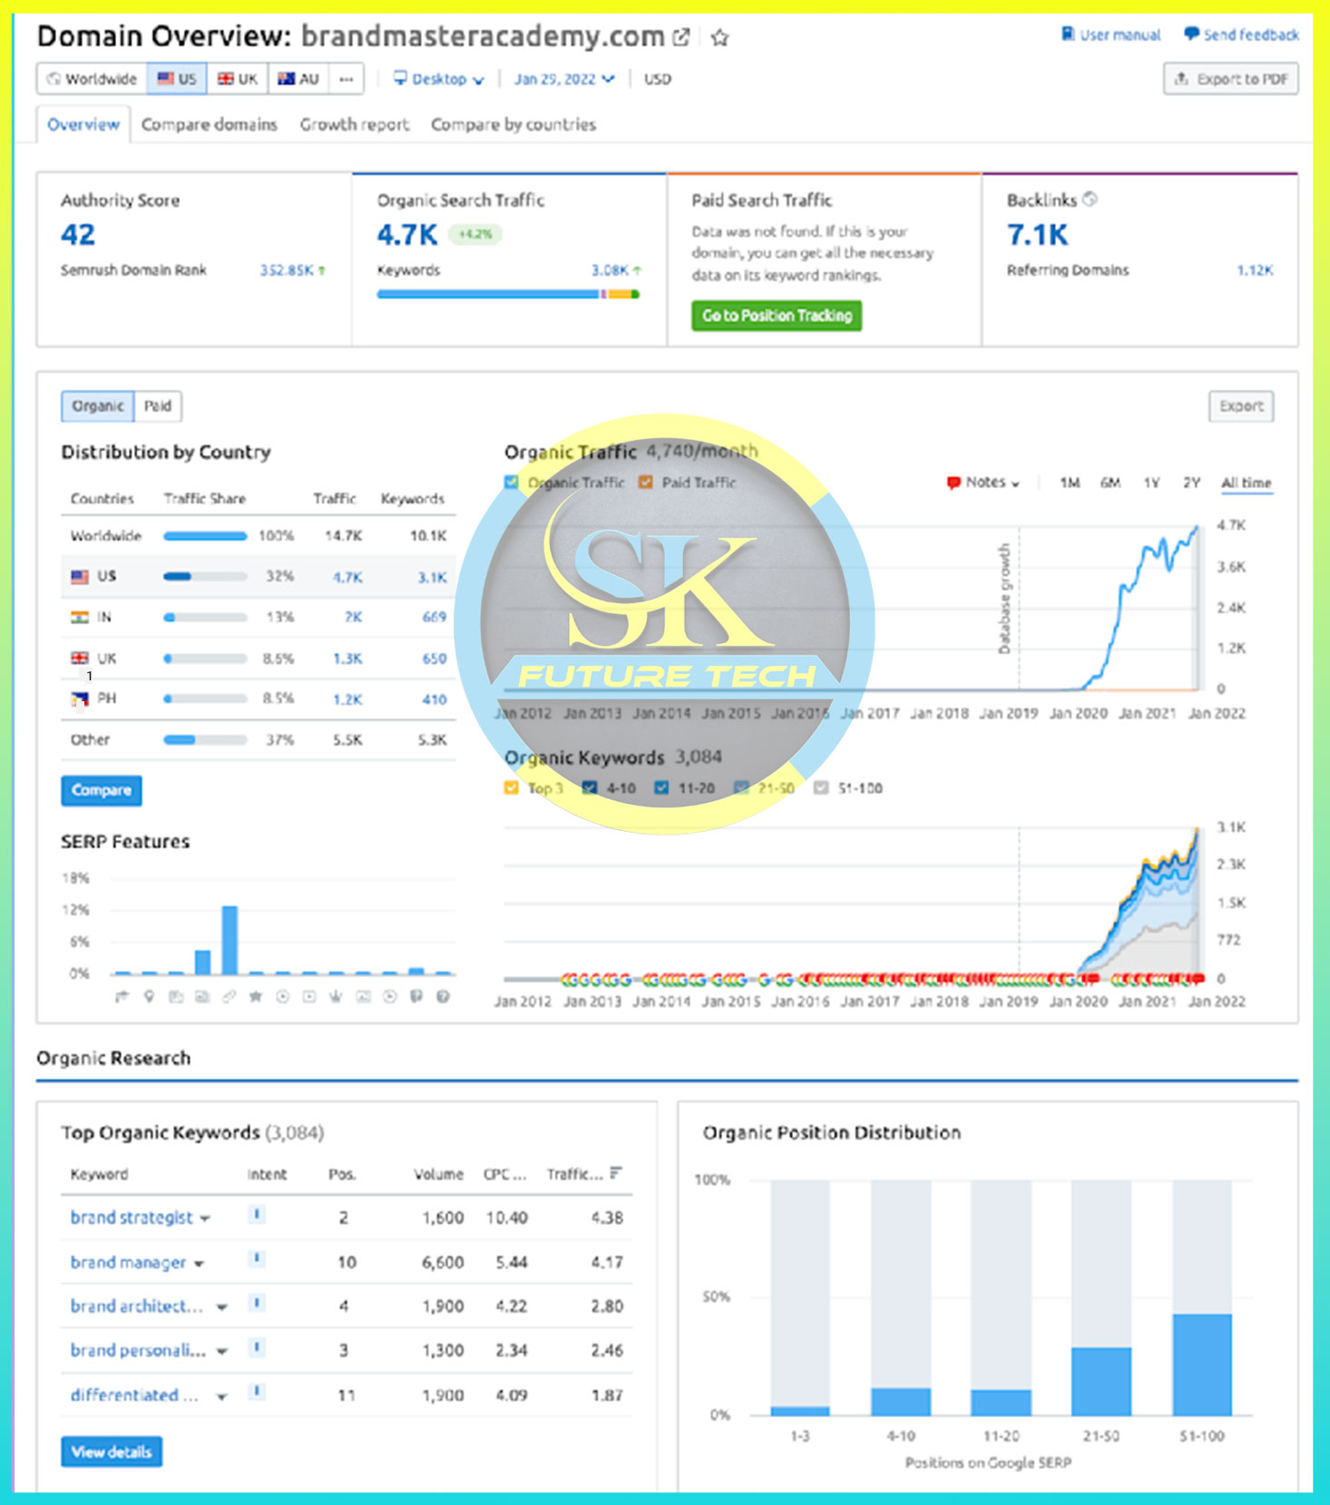Screen dimensions: 1330x1505
Task: Open the Growth report tab
Action: (x=354, y=124)
